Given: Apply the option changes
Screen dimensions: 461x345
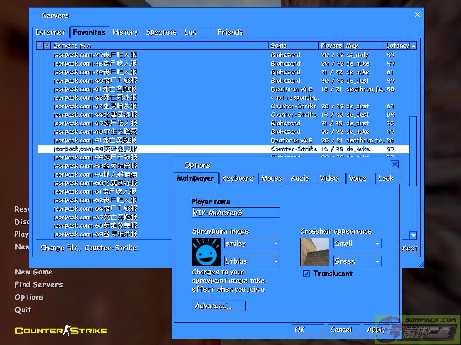Looking at the screenshot, I should pyautogui.click(x=379, y=329).
